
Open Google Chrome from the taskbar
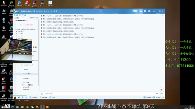click(x=27, y=107)
